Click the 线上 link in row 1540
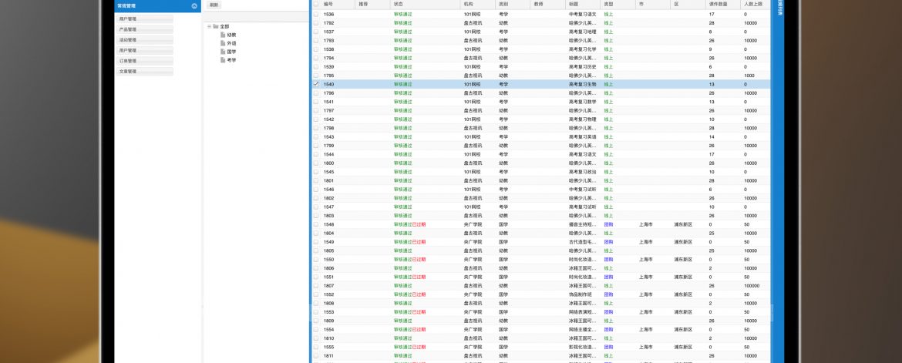902x363 pixels. [608, 84]
